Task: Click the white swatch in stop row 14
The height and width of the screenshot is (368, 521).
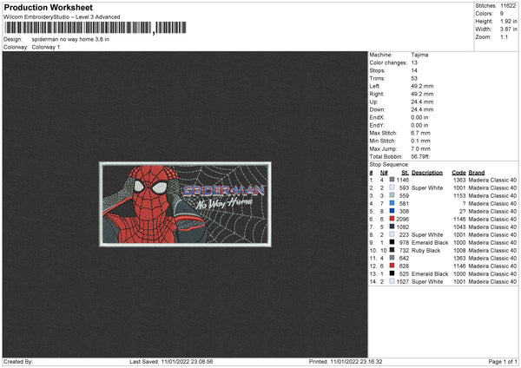Action: point(392,282)
